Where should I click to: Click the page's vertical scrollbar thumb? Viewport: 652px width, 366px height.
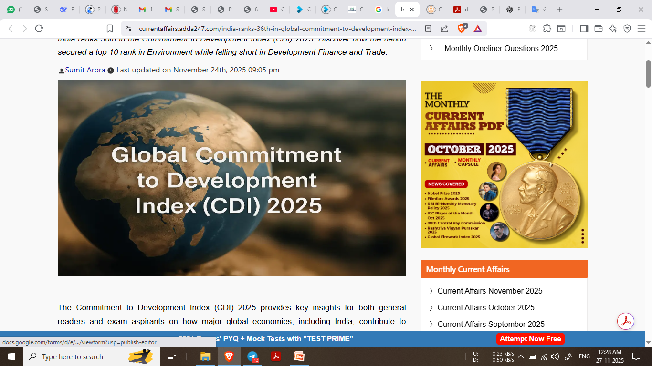(648, 74)
